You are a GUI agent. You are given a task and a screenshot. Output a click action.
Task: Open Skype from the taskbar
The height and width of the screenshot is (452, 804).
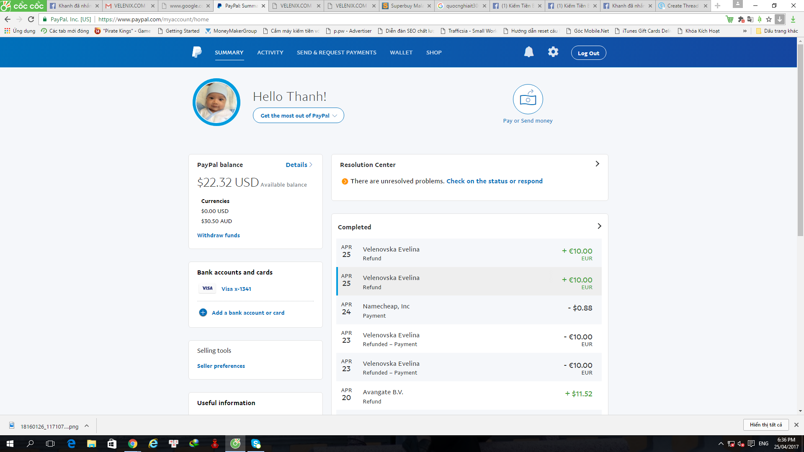pos(256,444)
